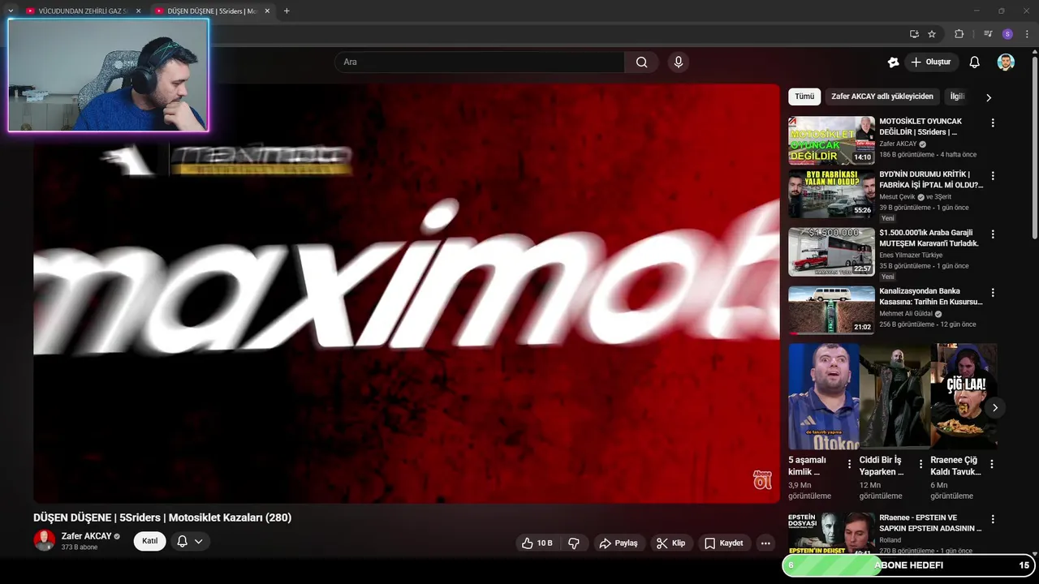Click Mesut Çevik channel name
The image size is (1039, 584).
pyautogui.click(x=898, y=197)
